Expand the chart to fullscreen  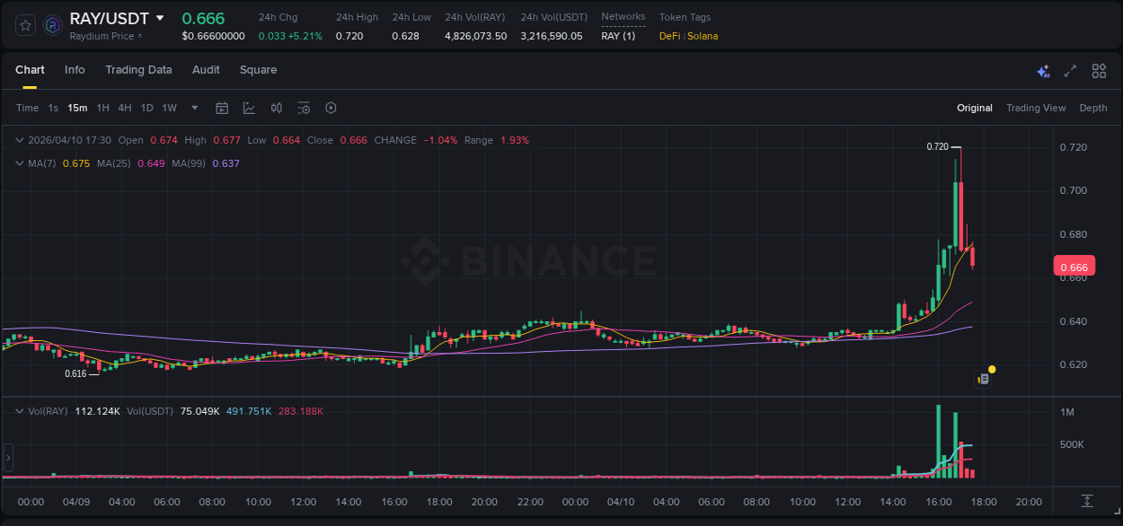click(1069, 70)
